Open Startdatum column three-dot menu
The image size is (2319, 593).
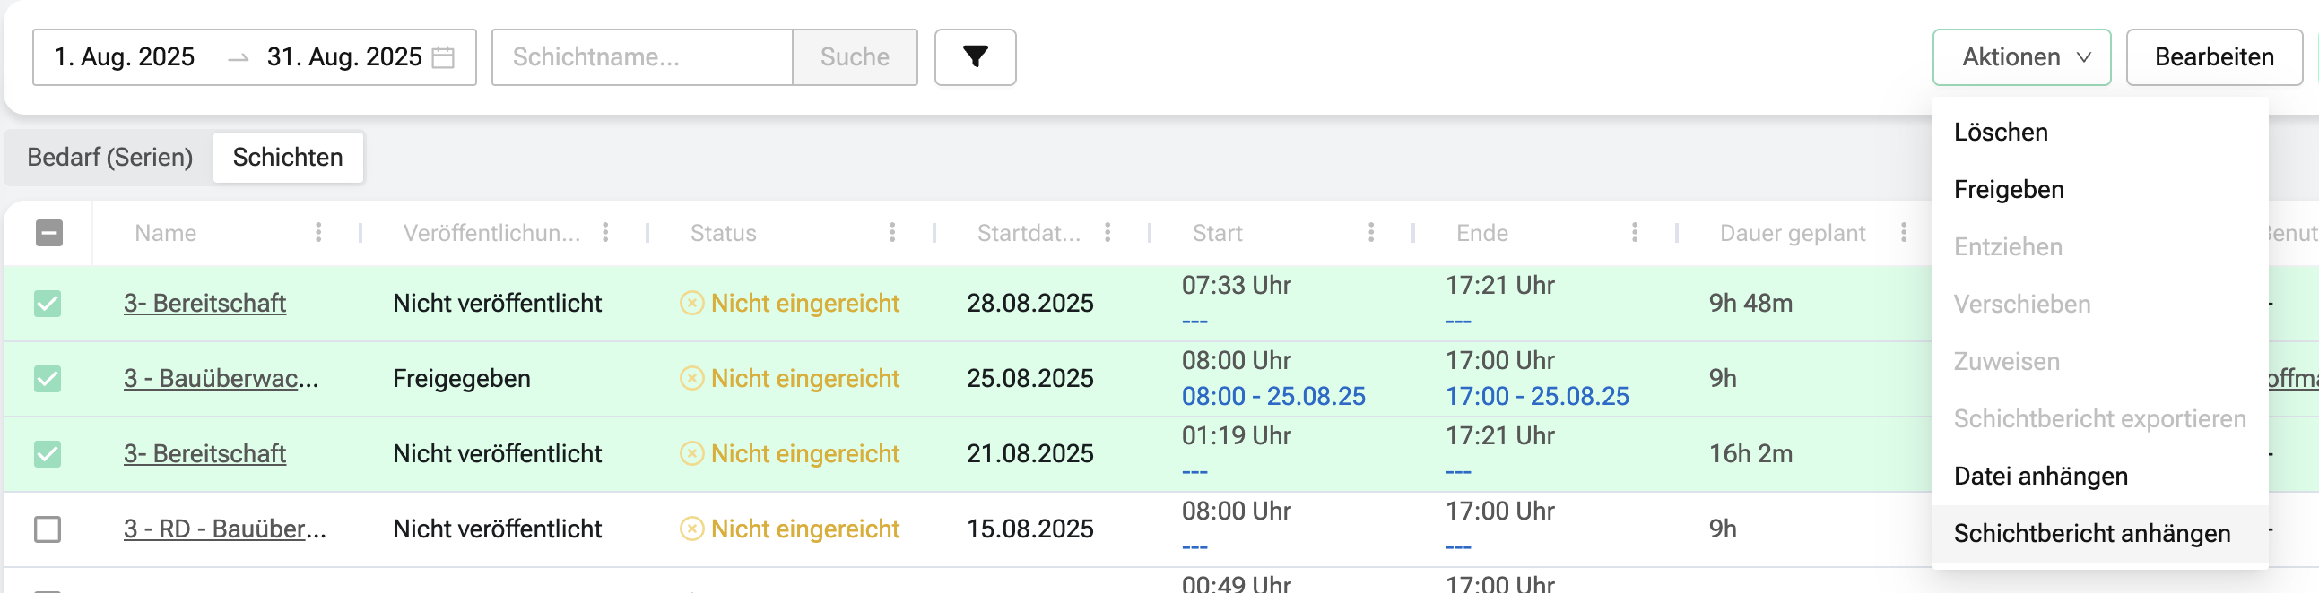pyautogui.click(x=1107, y=233)
